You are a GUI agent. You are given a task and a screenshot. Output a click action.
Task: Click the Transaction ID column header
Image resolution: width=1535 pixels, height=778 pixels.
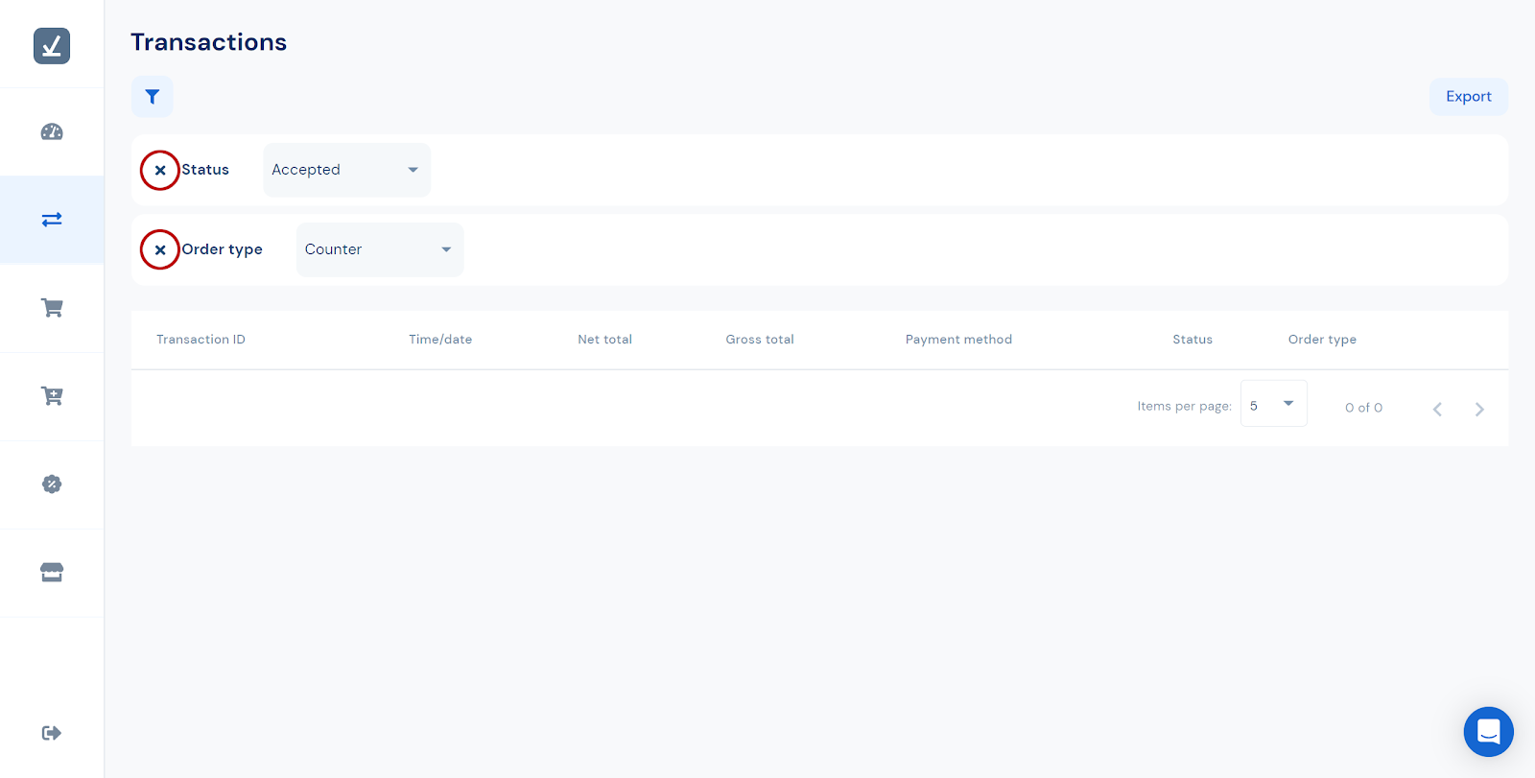point(201,340)
